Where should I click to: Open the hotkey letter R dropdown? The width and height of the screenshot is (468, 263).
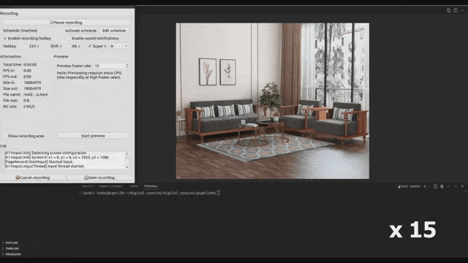pyautogui.click(x=118, y=46)
